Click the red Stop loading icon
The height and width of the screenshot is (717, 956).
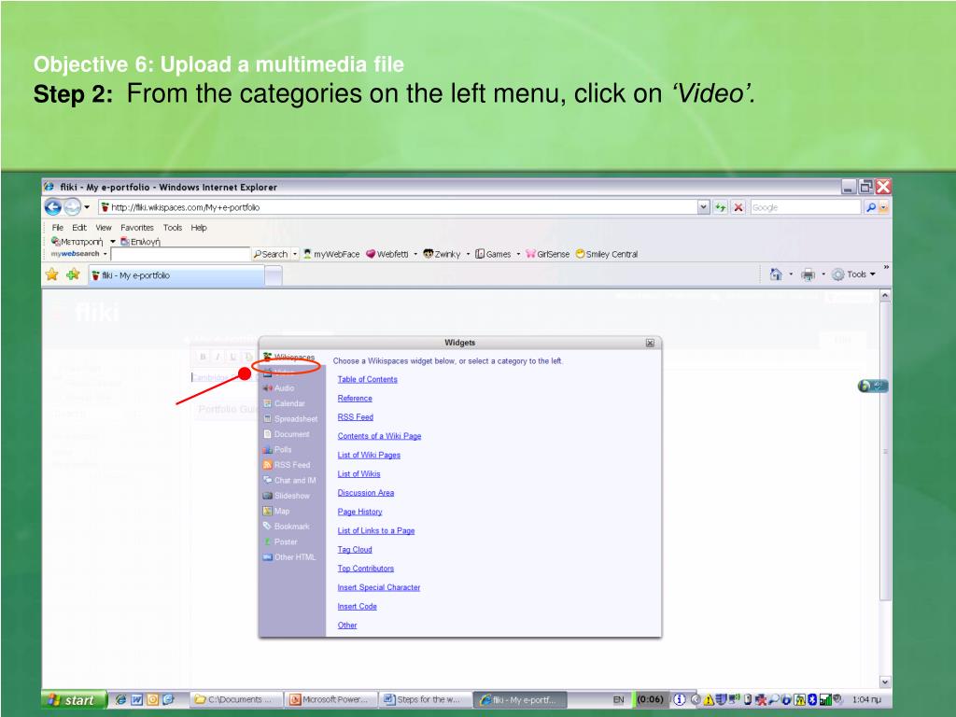738,207
